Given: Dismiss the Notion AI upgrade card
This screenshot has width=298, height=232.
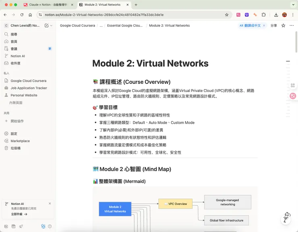Looking at the screenshot, I should (50, 203).
